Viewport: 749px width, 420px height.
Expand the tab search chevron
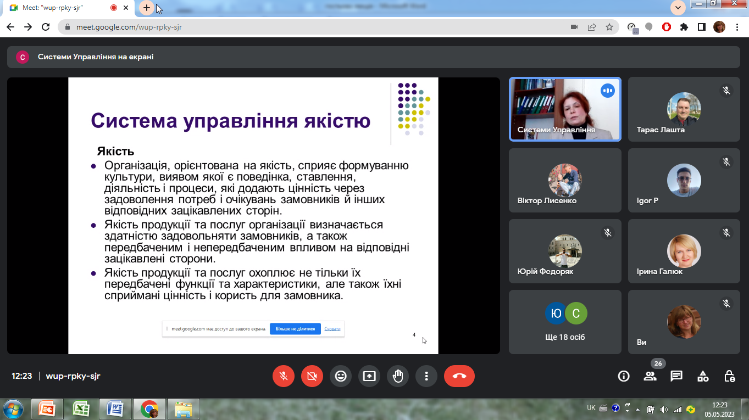pos(678,8)
